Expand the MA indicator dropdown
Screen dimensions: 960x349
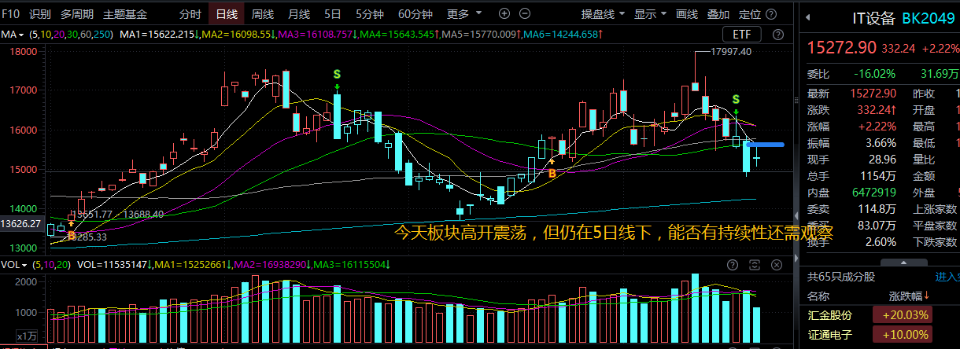pyautogui.click(x=22, y=34)
